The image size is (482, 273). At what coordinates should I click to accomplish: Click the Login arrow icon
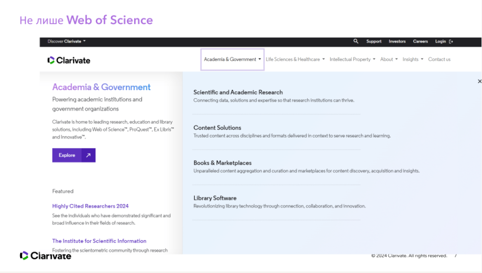451,41
